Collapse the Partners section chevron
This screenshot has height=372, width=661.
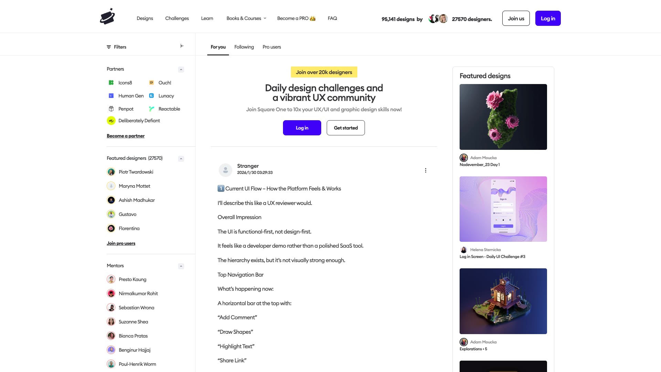181,70
